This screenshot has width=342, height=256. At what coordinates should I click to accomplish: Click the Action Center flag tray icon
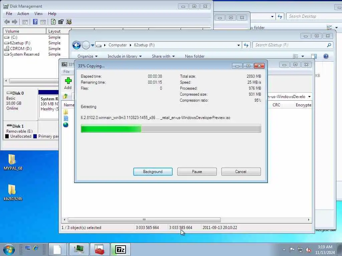tap(292, 249)
